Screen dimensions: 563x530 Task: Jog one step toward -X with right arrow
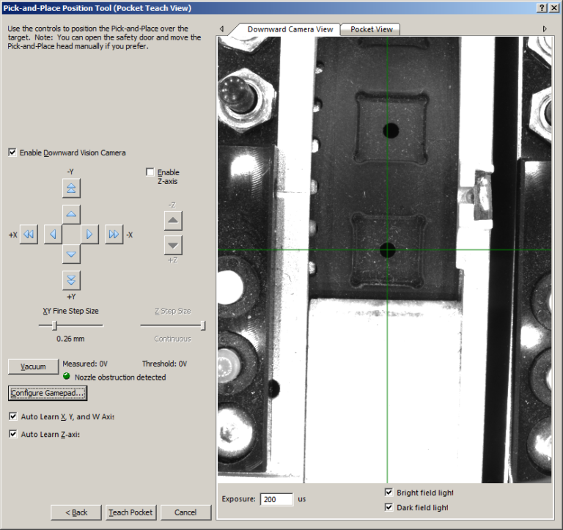click(x=89, y=235)
